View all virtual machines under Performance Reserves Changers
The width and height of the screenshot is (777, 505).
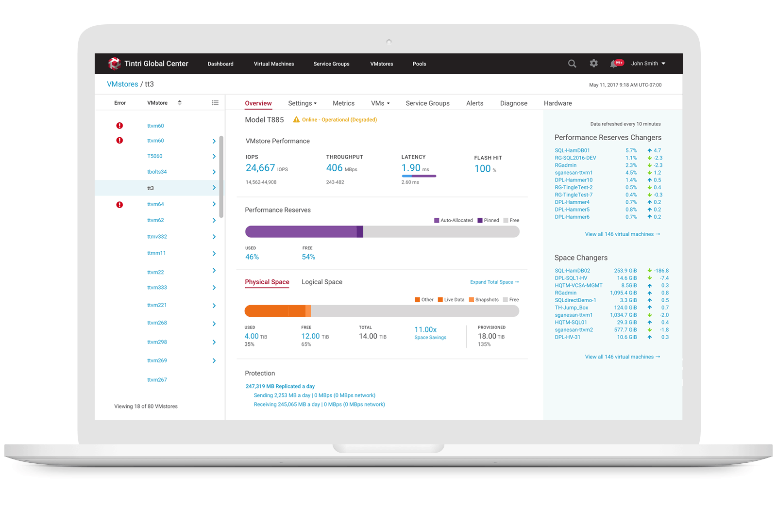(x=622, y=234)
